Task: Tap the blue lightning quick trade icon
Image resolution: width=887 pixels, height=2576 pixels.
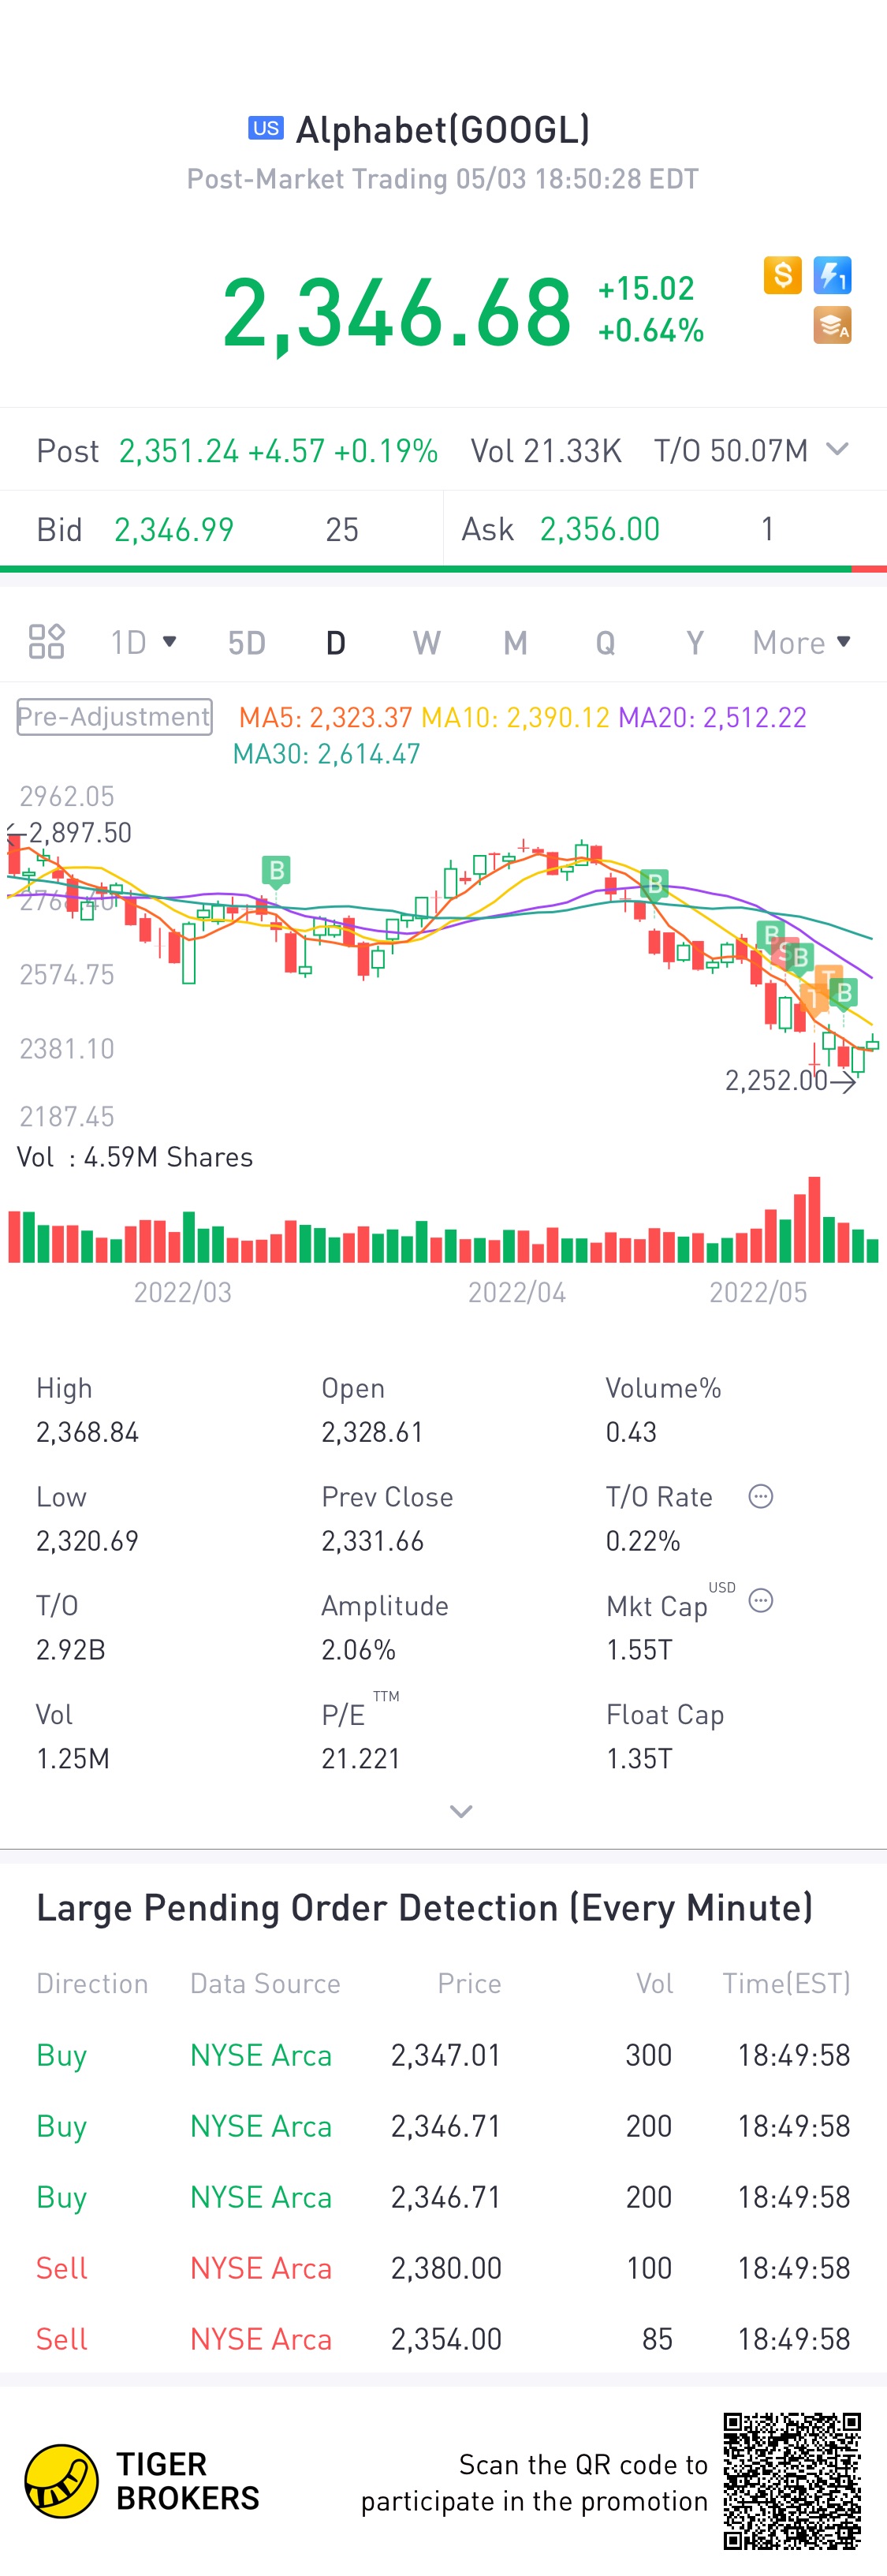Action: pyautogui.click(x=832, y=275)
